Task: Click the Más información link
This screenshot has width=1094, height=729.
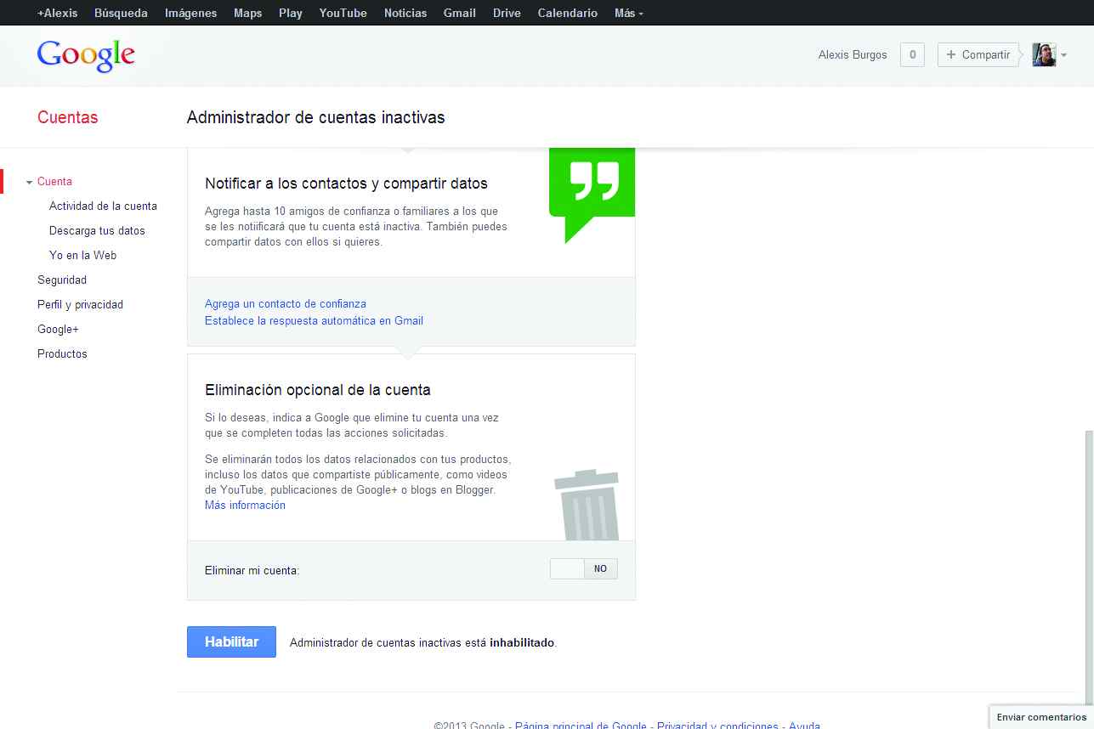Action: click(245, 505)
